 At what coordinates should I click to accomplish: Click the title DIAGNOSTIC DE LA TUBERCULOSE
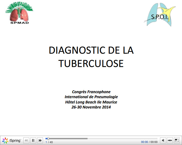[x=91, y=57]
